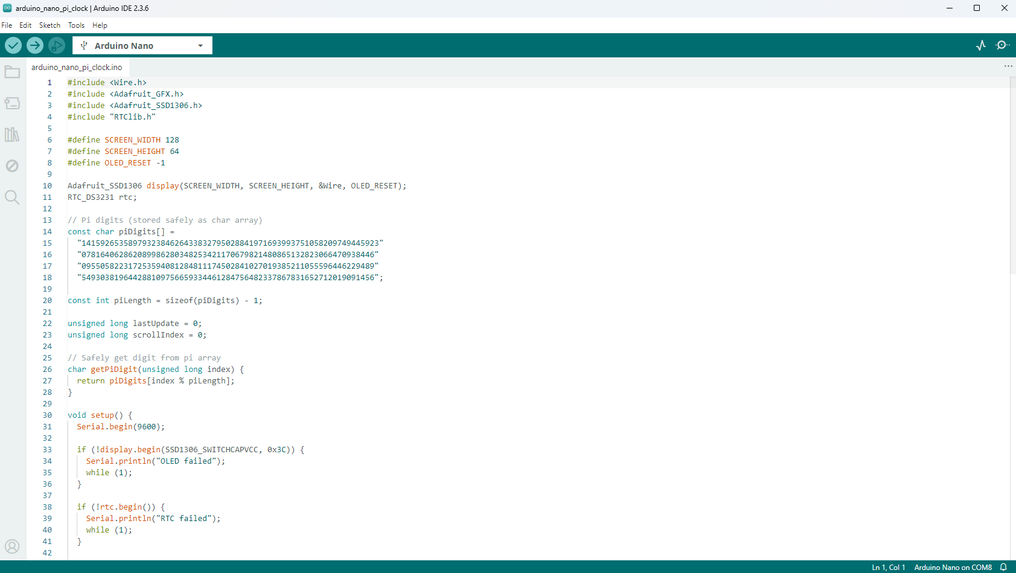The width and height of the screenshot is (1016, 573).
Task: Open the Debug sidebar panel
Action: point(12,166)
